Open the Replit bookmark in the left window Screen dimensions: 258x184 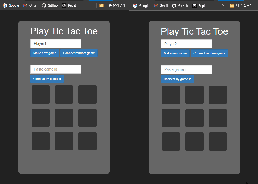pyautogui.click(x=69, y=5)
